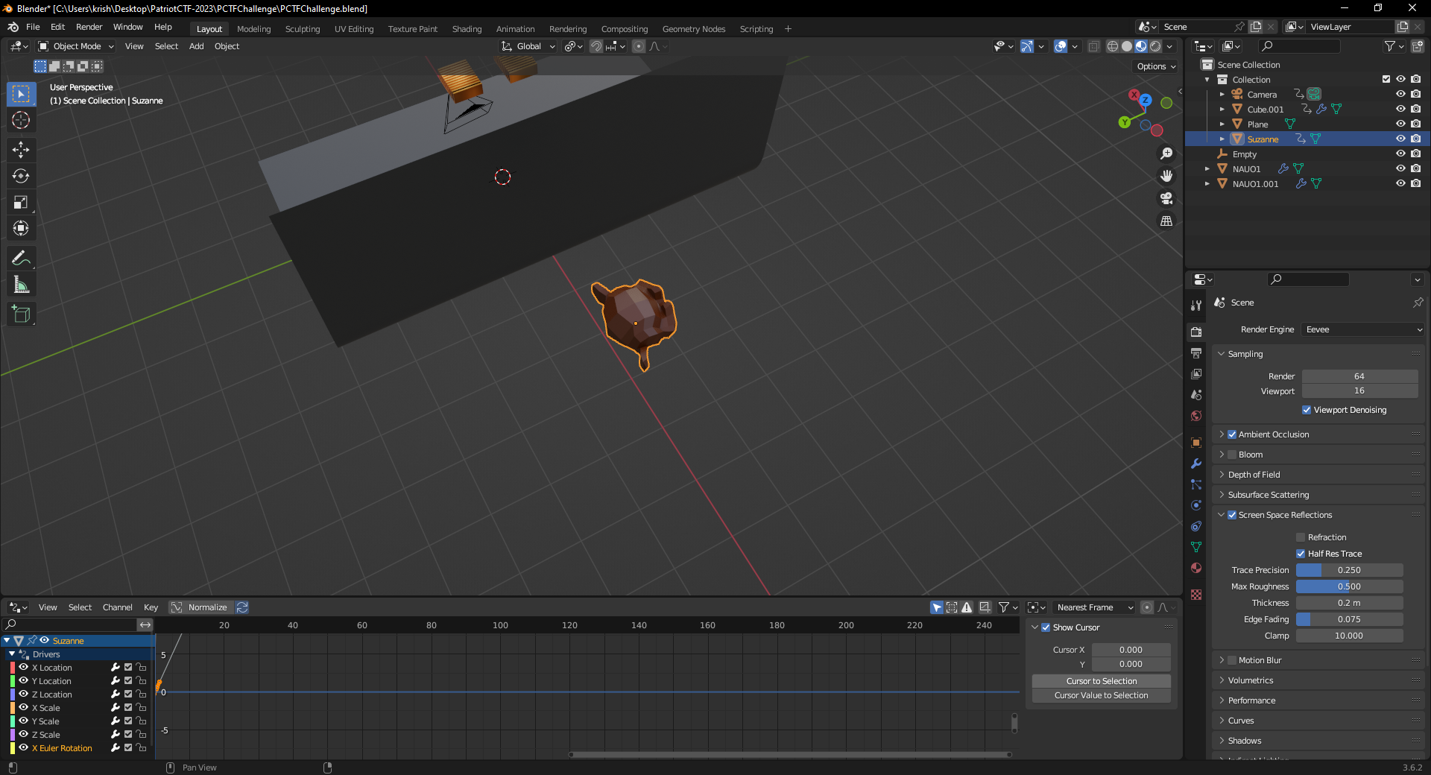Screen dimensions: 1431x775
Task: Toggle Half Res Trace checkbox
Action: [1301, 554]
